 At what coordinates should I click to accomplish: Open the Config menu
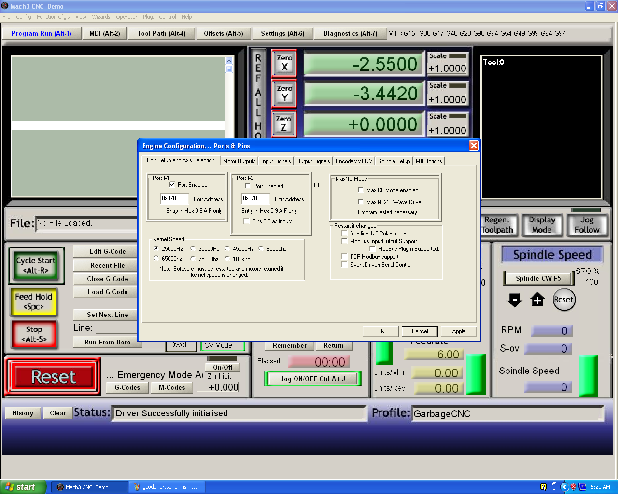coord(24,17)
